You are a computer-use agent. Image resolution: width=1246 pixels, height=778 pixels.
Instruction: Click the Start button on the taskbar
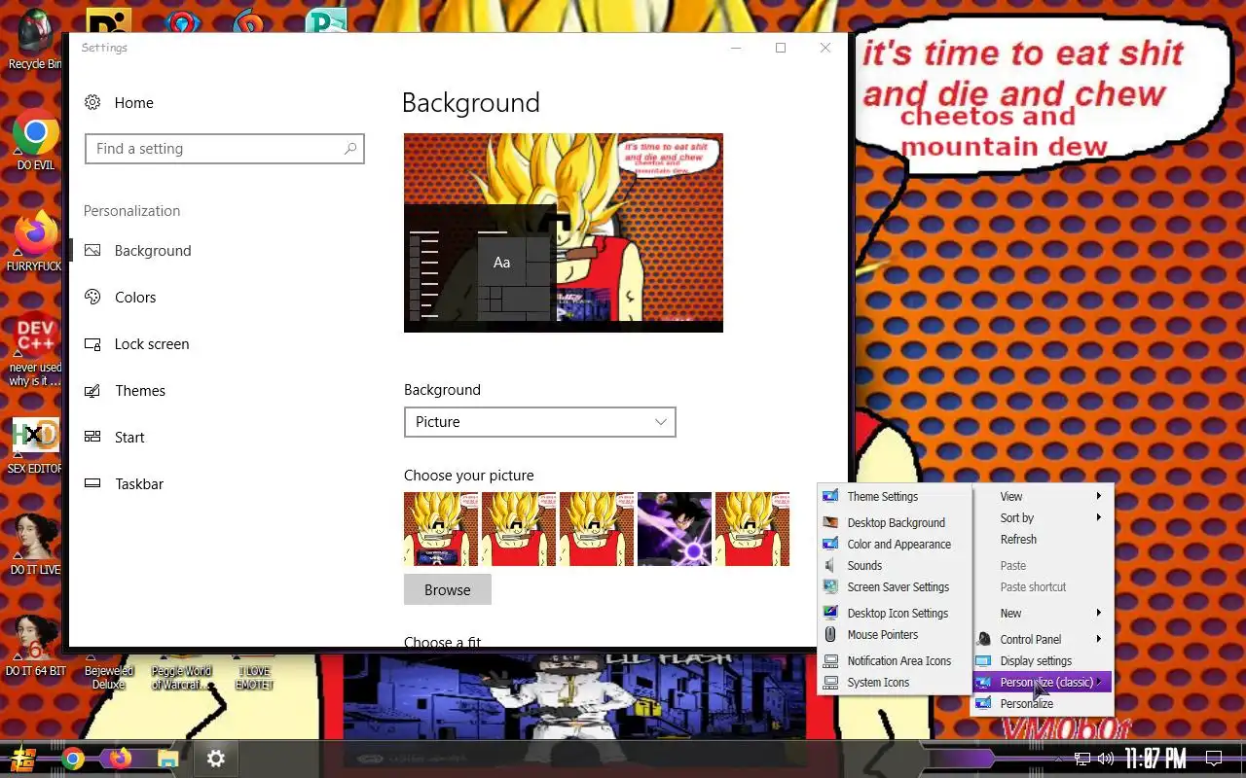[x=23, y=759]
